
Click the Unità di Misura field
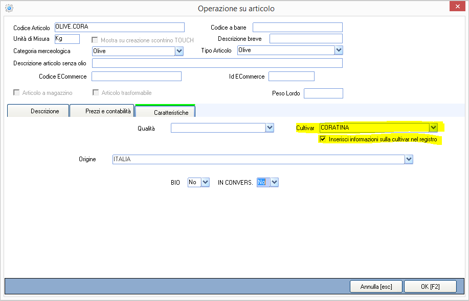pos(68,39)
